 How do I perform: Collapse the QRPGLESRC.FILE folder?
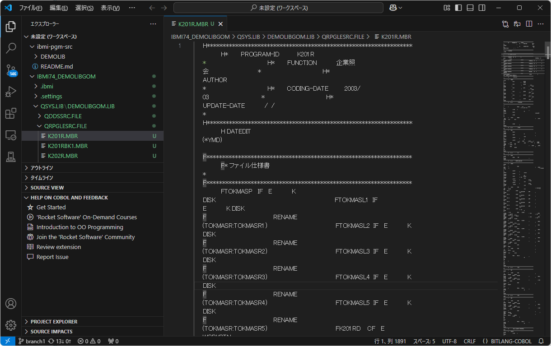pyautogui.click(x=93, y=126)
